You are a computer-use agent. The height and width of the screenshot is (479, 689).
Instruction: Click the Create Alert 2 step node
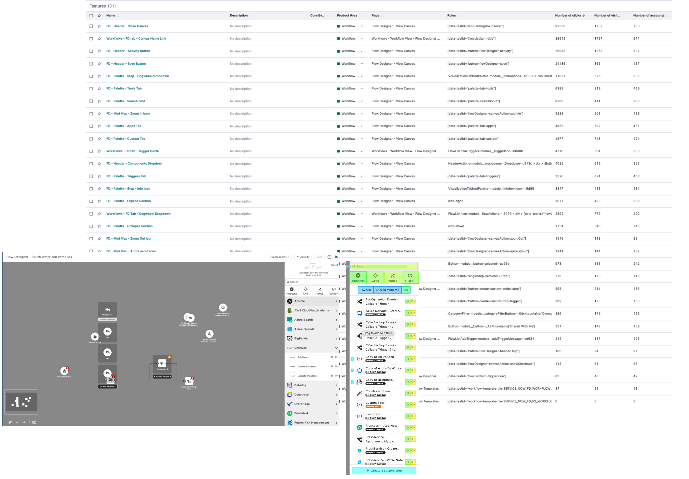[x=162, y=364]
